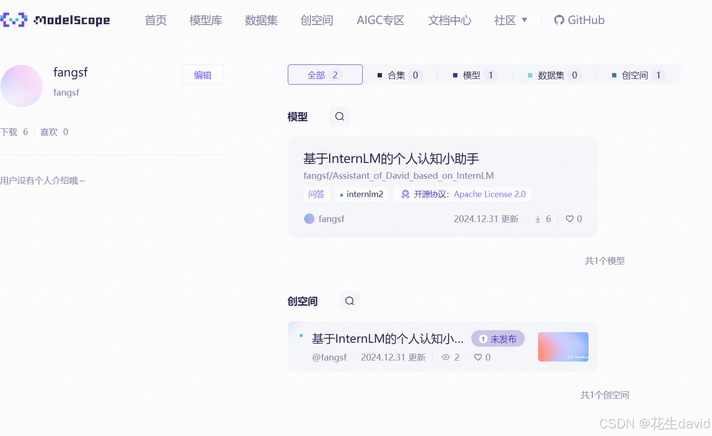The width and height of the screenshot is (712, 436).
Task: Click the 下载 6 stat
Action: [14, 132]
